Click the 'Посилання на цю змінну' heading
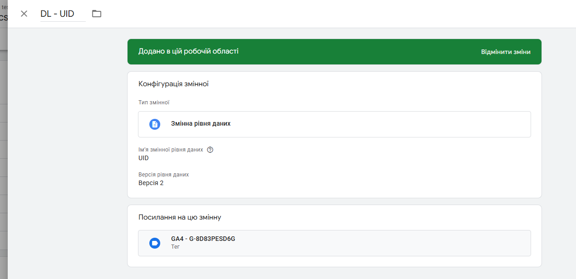 pos(180,217)
